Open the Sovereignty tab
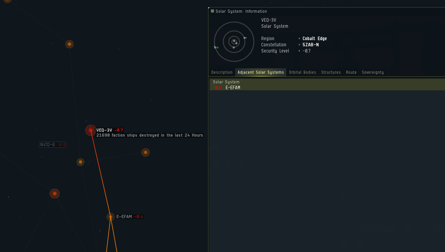445x252 pixels. (373, 72)
